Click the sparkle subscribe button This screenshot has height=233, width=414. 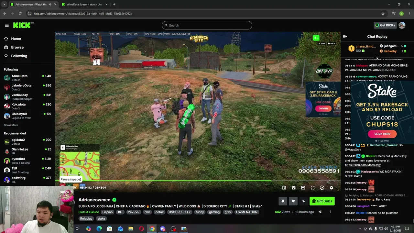pyautogui.click(x=303, y=201)
